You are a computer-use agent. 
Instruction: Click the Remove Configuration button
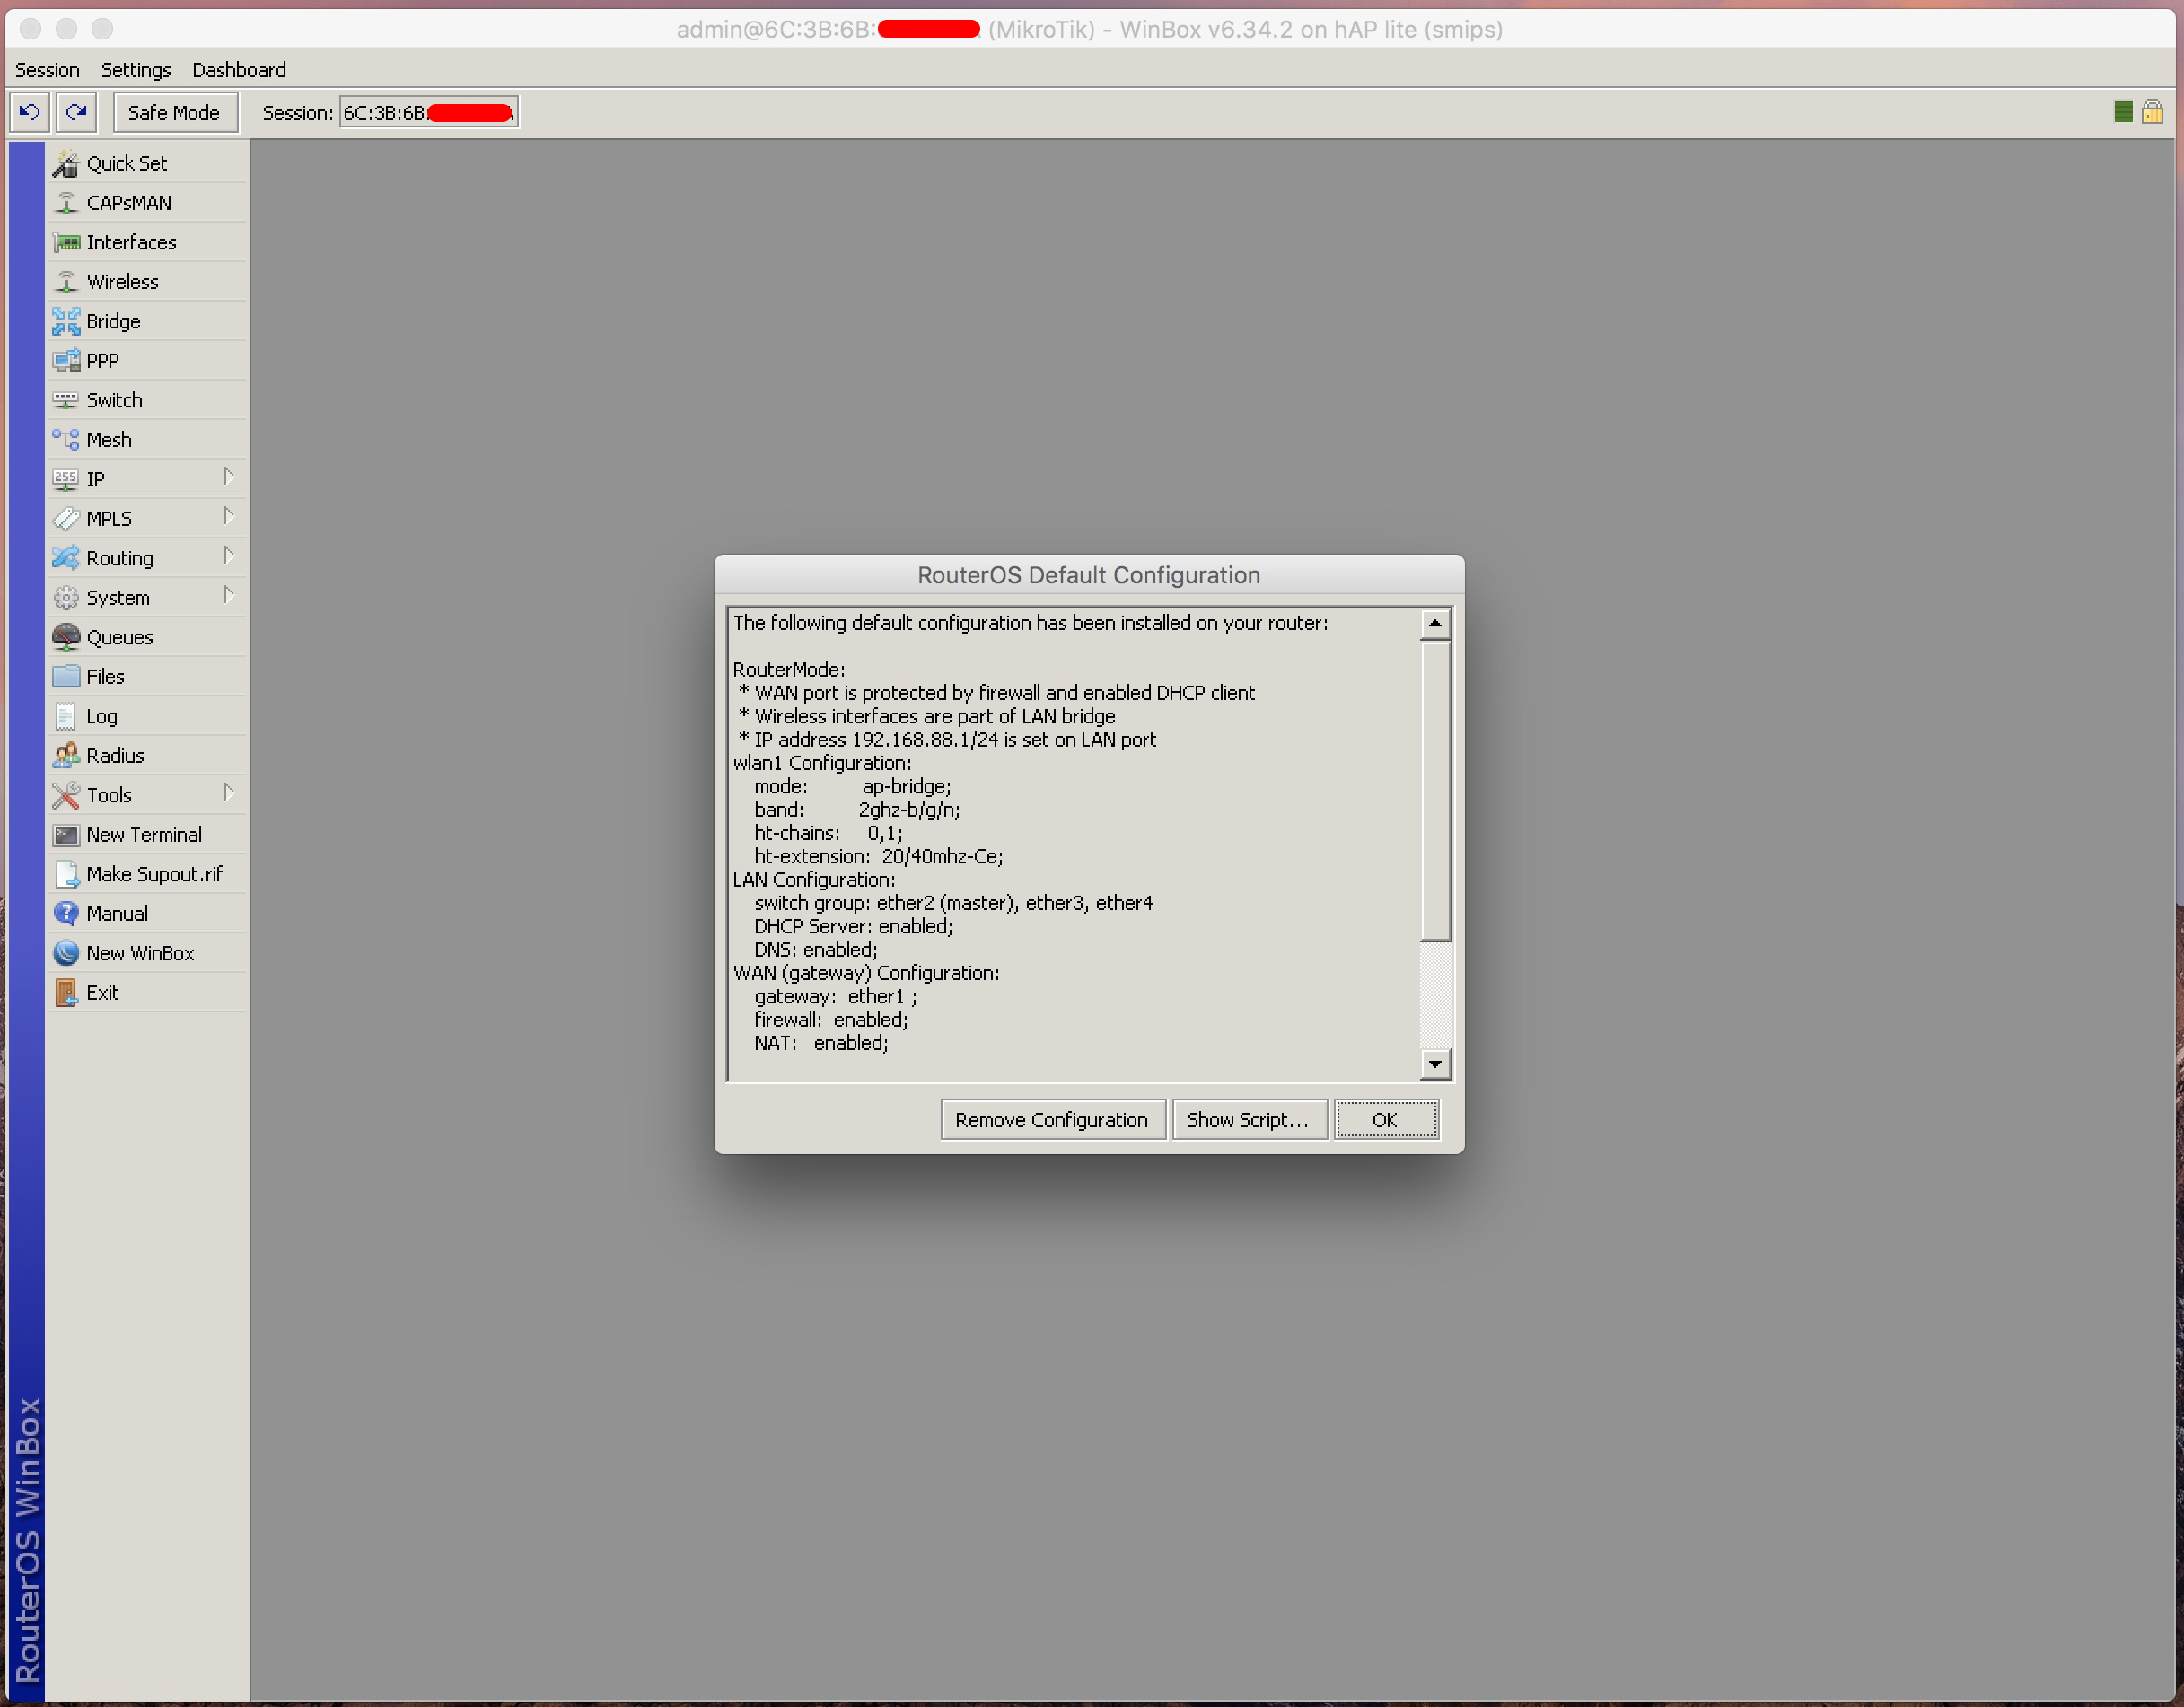click(x=1051, y=1120)
